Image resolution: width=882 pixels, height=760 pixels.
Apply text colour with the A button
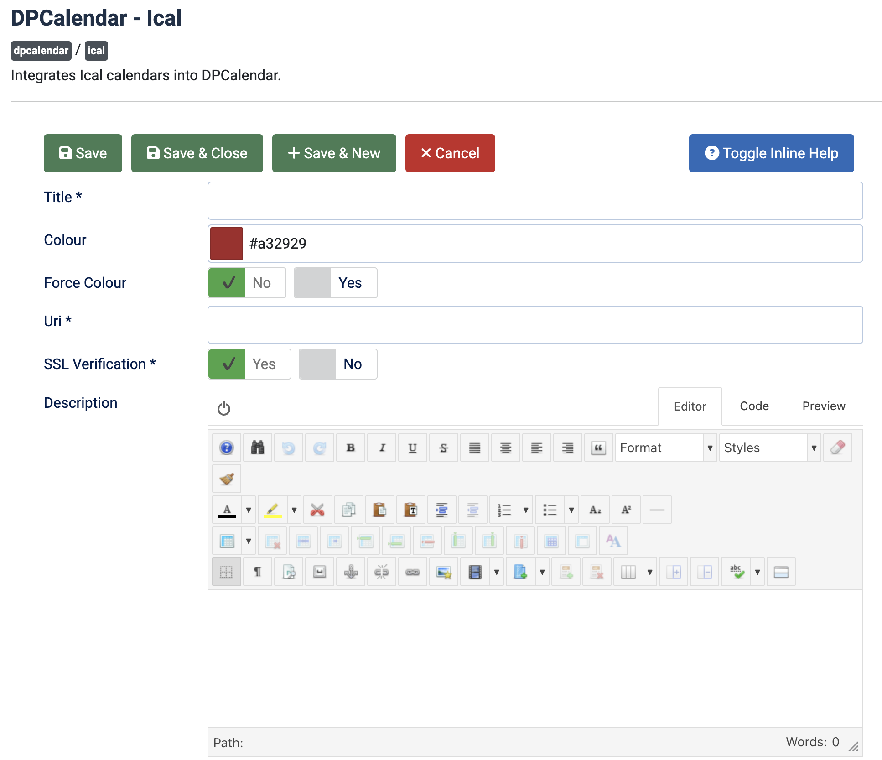click(x=227, y=510)
